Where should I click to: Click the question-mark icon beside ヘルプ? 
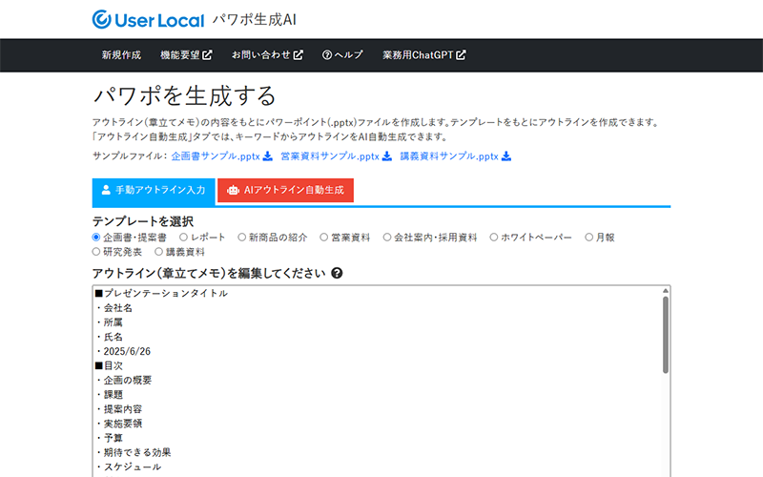[x=327, y=55]
